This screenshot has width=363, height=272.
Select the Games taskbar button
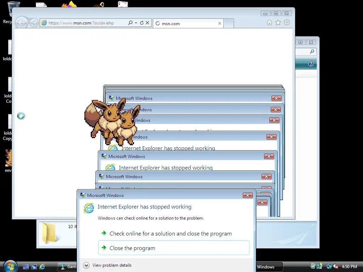point(67,267)
